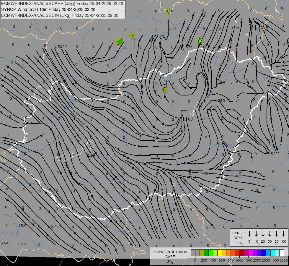
Task: Pick the red swatch left of 1000
Action: [x=238, y=253]
